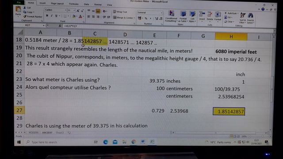Switch to the Formulas tab
Image resolution: width=283 pixels, height=159 pixels.
coord(74,4)
